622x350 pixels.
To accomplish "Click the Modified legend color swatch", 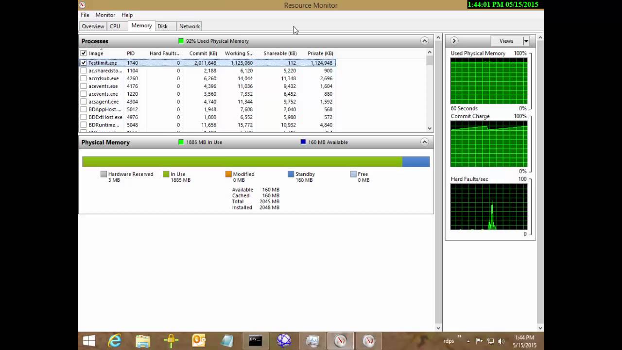I will tap(228, 174).
